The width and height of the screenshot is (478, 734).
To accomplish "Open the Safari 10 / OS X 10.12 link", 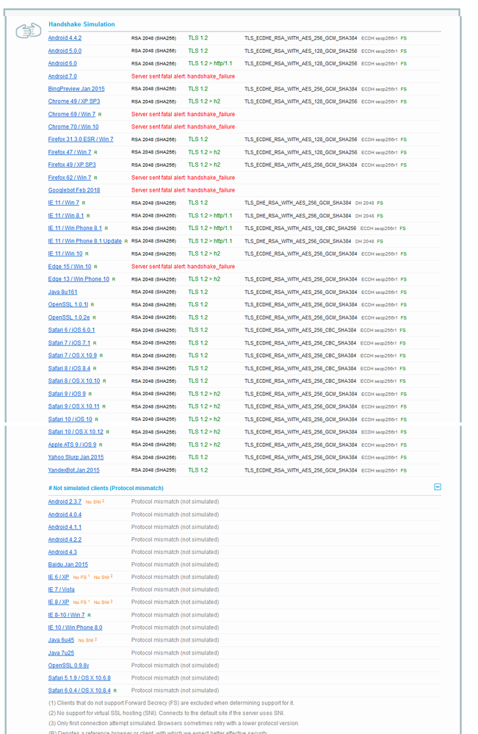I will tap(76, 432).
